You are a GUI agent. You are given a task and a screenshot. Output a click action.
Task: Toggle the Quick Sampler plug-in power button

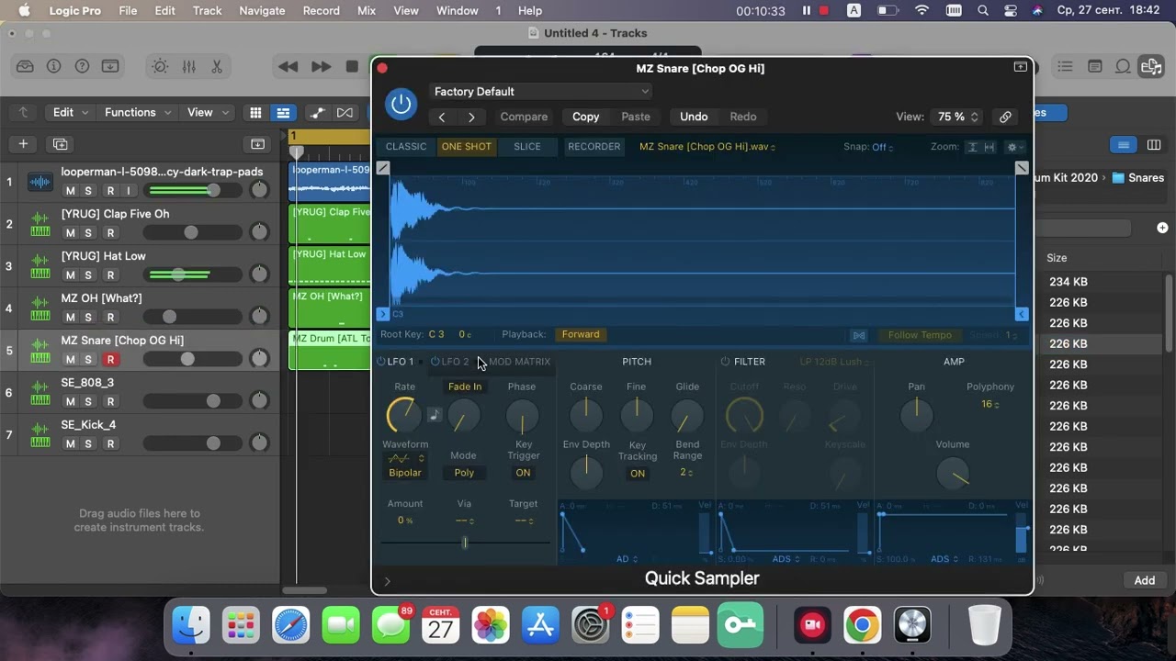click(x=401, y=104)
